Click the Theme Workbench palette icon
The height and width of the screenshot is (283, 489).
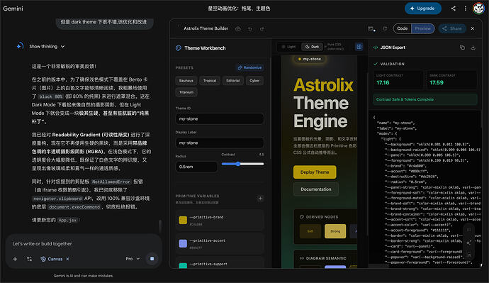pos(179,48)
